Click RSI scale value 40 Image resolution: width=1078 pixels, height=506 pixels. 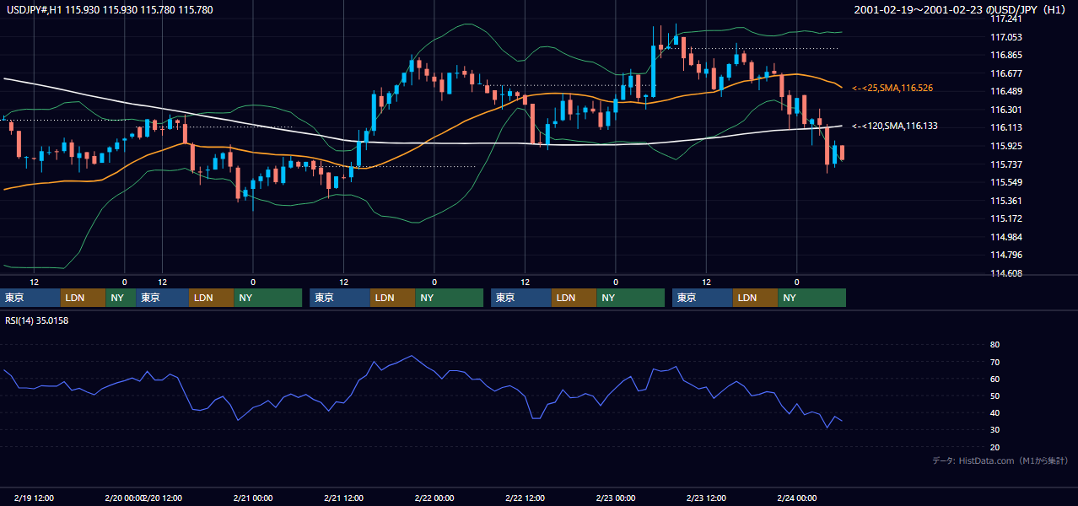994,412
